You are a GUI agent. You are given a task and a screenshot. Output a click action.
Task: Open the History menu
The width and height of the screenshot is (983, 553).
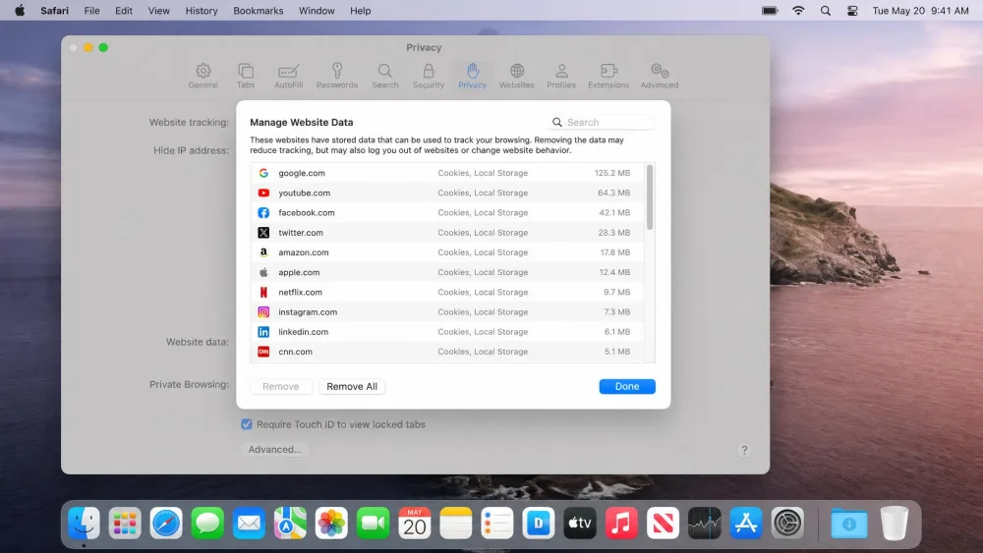202,11
